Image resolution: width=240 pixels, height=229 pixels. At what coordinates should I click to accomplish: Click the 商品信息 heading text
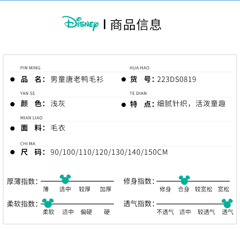[x=136, y=25]
